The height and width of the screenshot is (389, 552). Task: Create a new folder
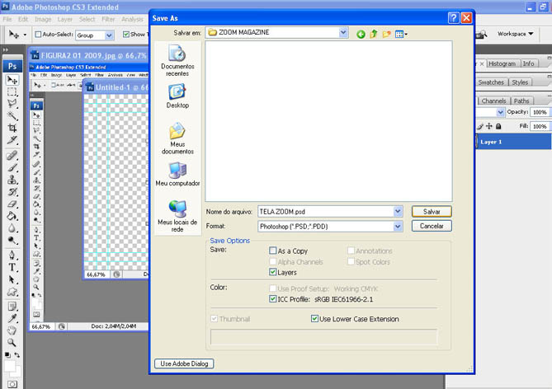pos(386,34)
